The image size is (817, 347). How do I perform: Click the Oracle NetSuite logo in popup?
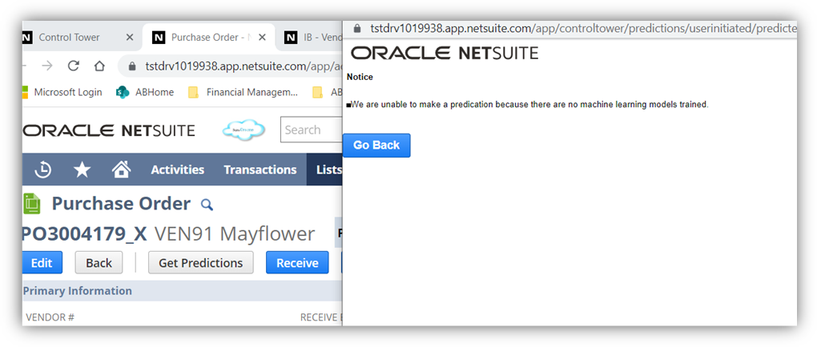click(444, 53)
